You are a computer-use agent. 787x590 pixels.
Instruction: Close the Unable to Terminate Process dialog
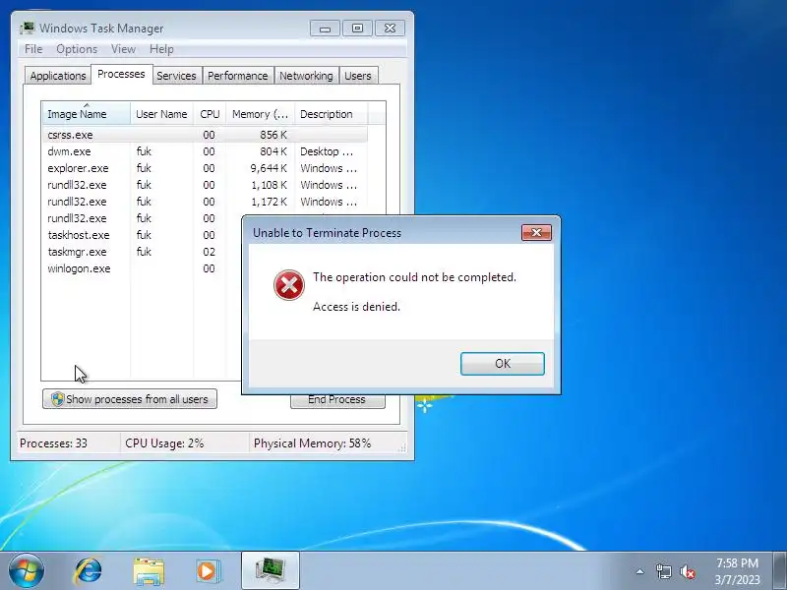pos(536,233)
